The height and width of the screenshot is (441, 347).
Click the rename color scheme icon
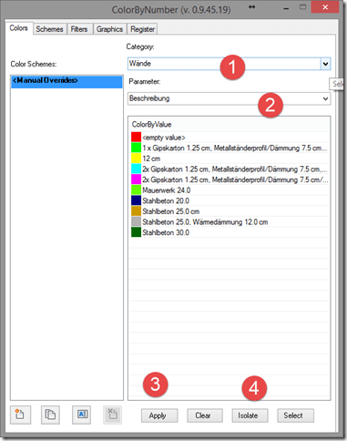pyautogui.click(x=81, y=415)
